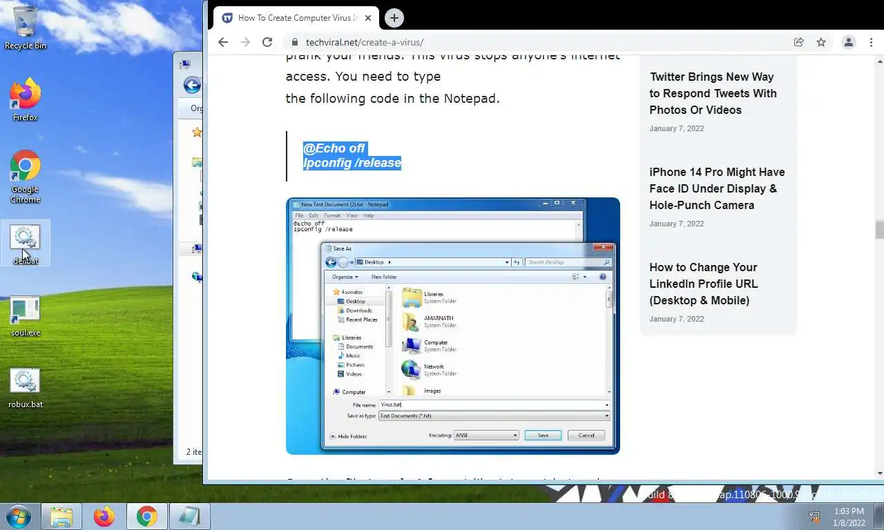The image size is (884, 530).
Task: Click the network tray icon
Action: pos(814,516)
